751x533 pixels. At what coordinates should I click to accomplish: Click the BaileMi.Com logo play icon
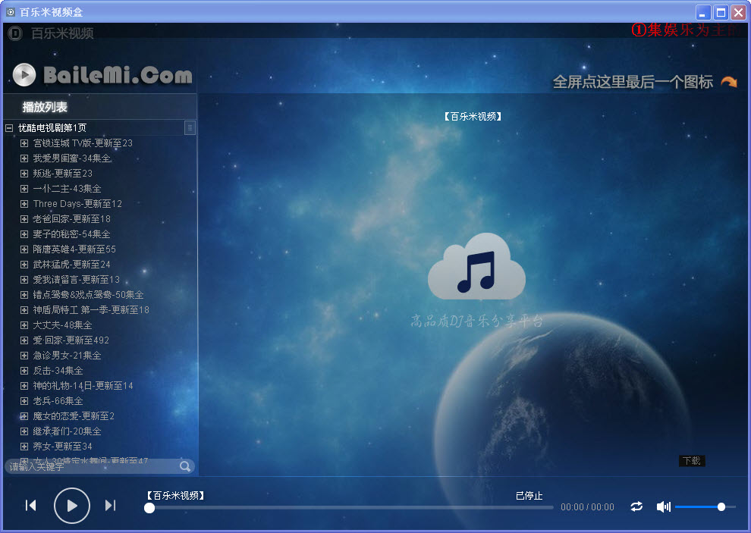pyautogui.click(x=24, y=75)
